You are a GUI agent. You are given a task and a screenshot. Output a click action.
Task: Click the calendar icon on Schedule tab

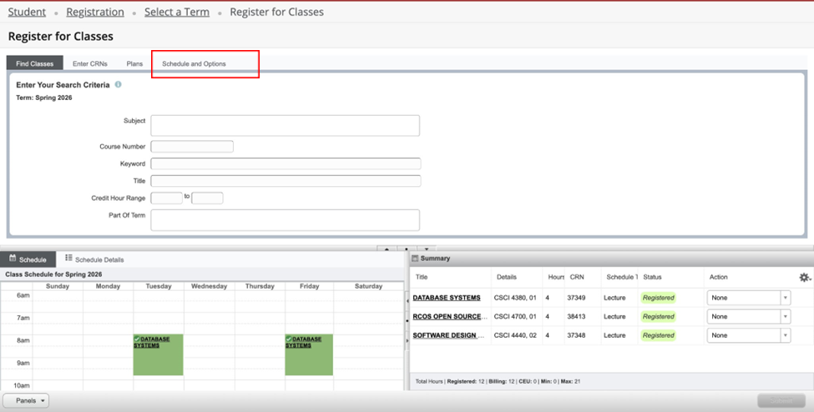coord(13,259)
